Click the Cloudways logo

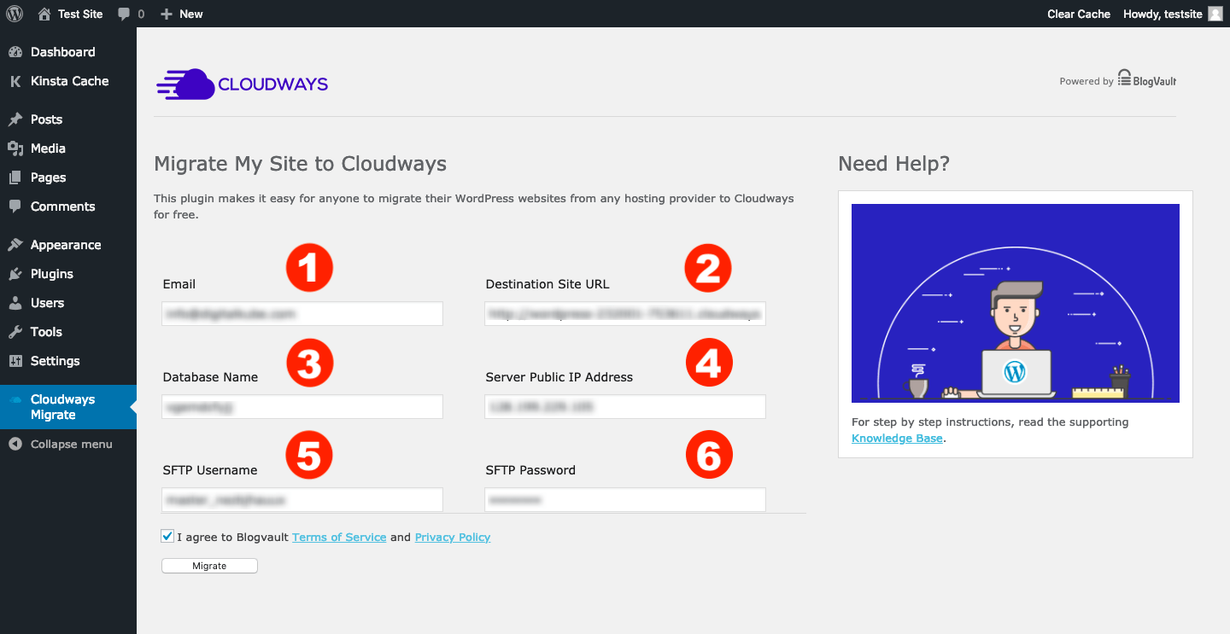(x=242, y=83)
